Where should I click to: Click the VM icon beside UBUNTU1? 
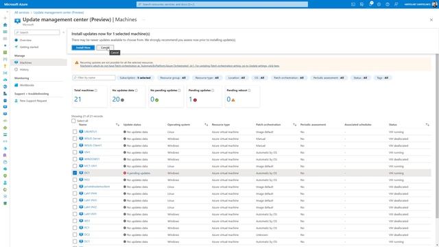point(81,132)
